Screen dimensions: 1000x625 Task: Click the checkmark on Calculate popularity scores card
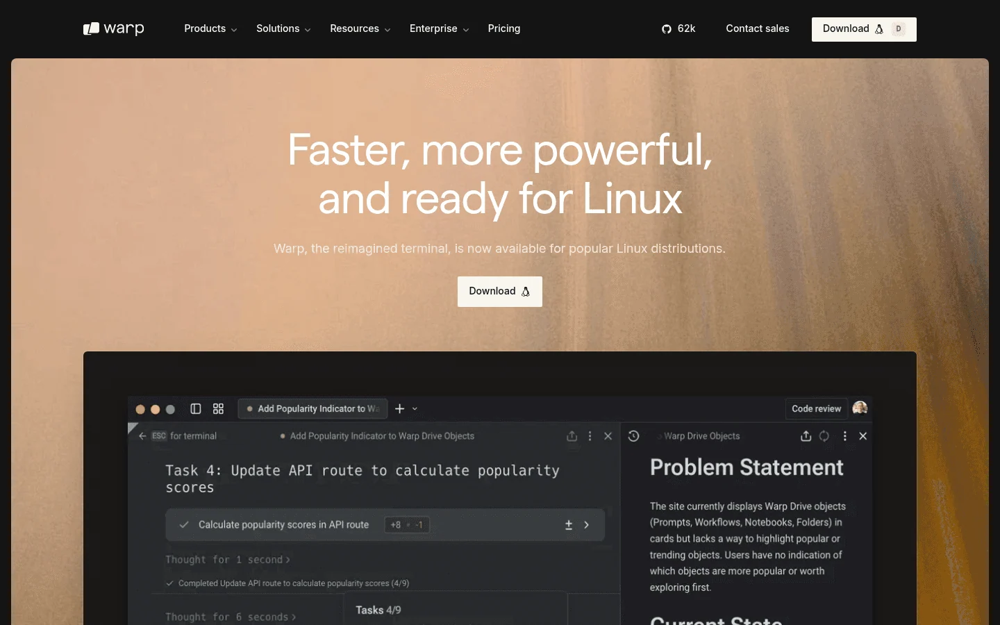click(x=184, y=525)
